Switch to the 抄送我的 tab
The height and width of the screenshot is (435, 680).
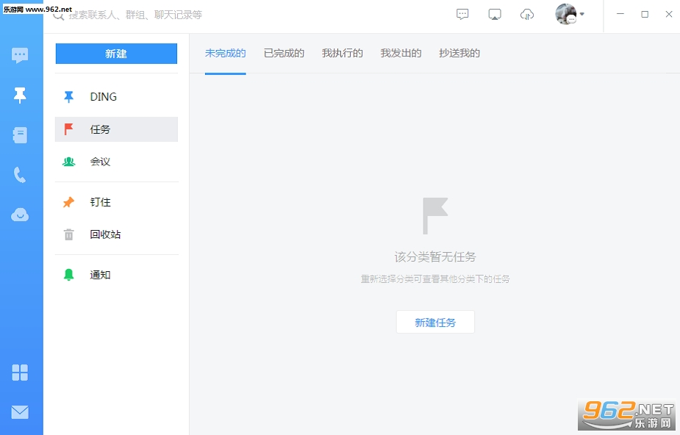(459, 54)
